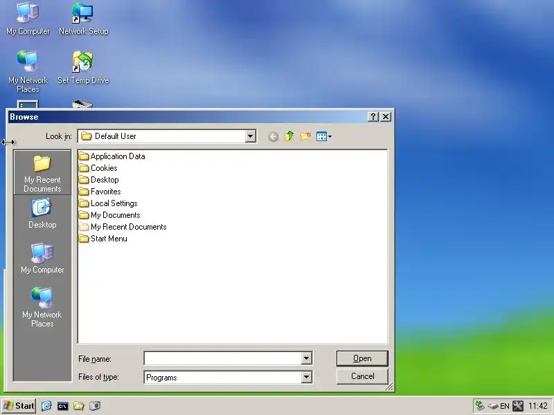Image resolution: width=554 pixels, height=415 pixels.
Task: Open the View menu icon
Action: [x=324, y=136]
